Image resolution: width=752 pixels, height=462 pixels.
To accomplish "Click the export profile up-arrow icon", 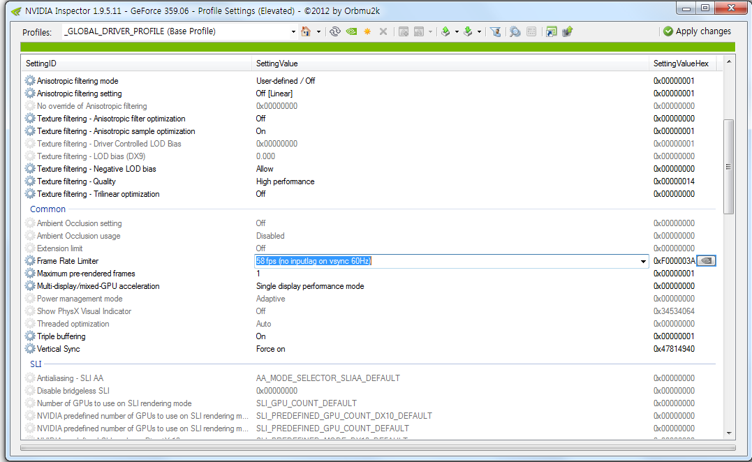I will [x=445, y=31].
